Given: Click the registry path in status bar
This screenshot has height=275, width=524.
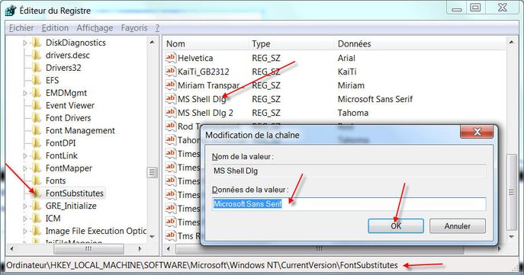Looking at the screenshot, I should (202, 265).
